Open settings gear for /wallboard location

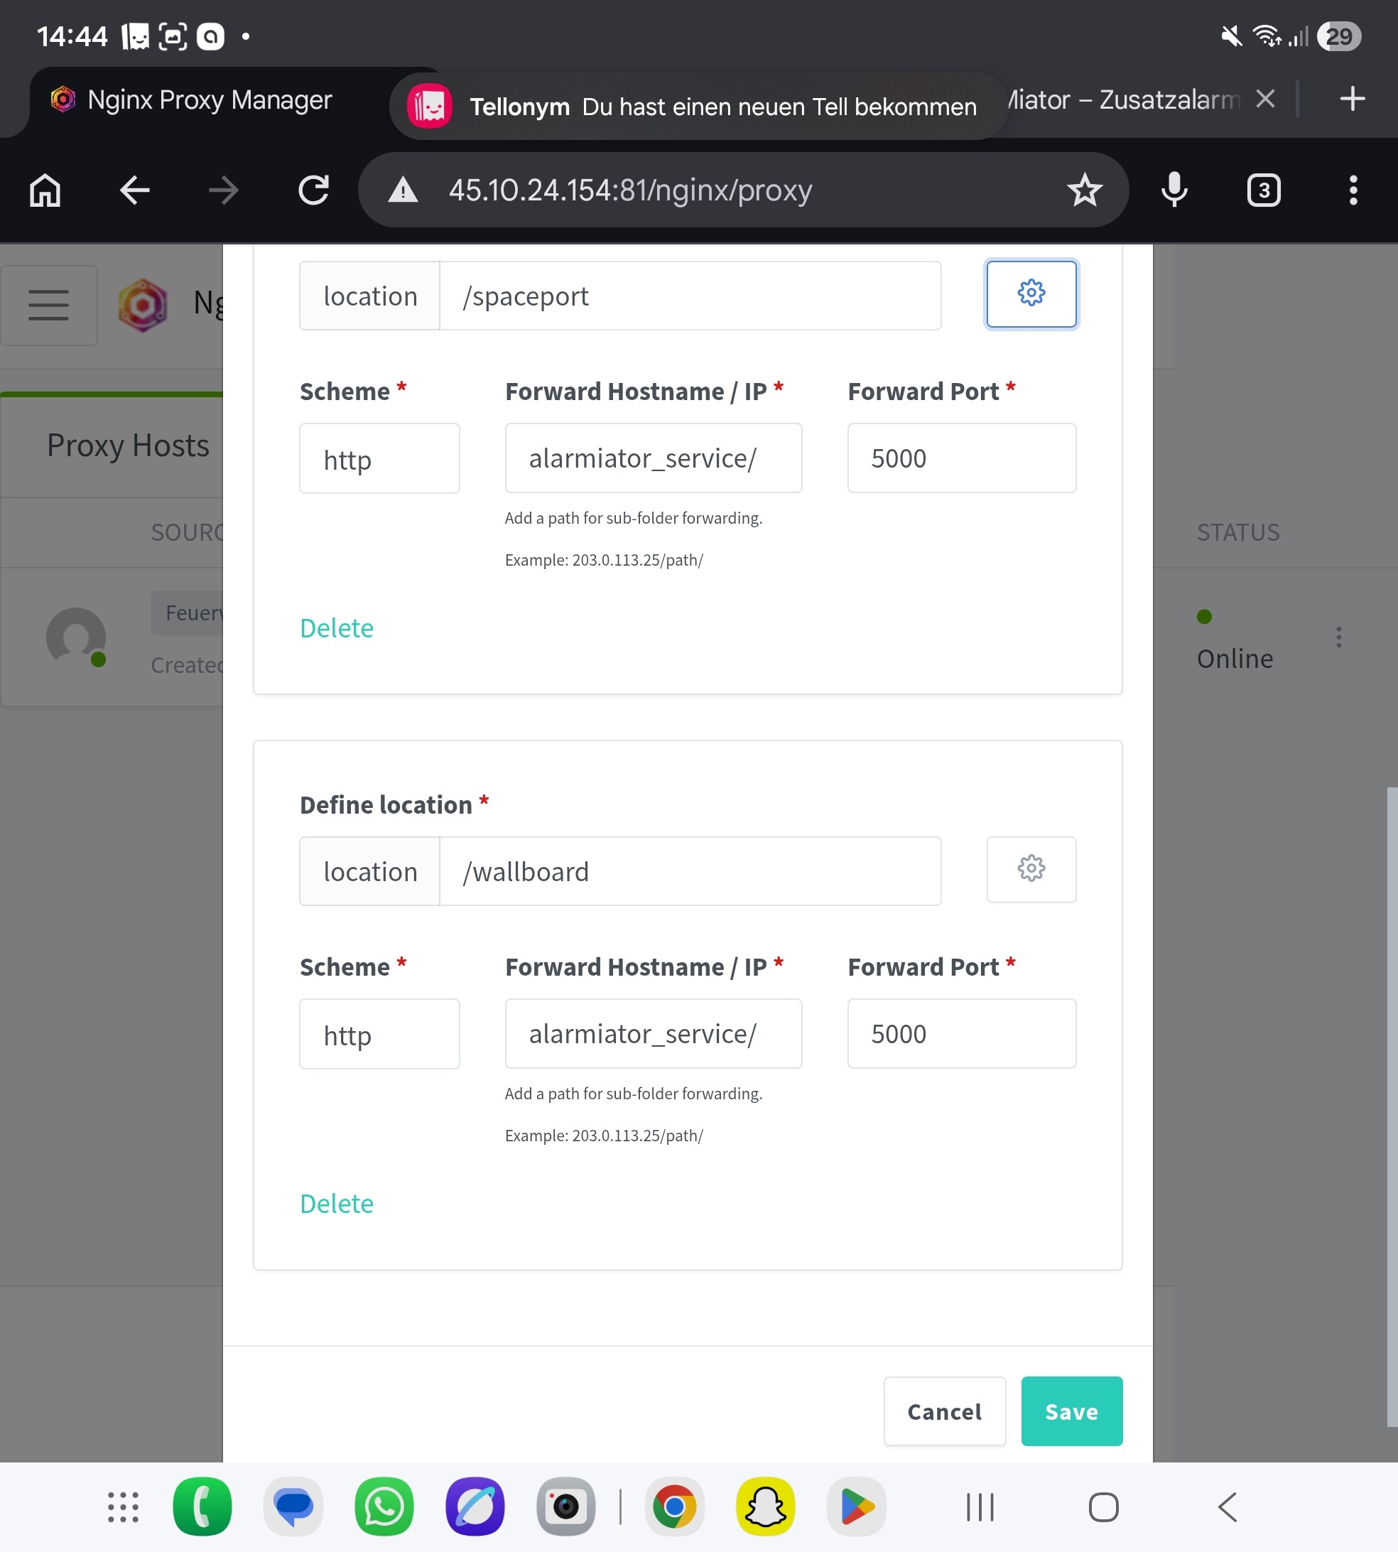pyautogui.click(x=1031, y=869)
